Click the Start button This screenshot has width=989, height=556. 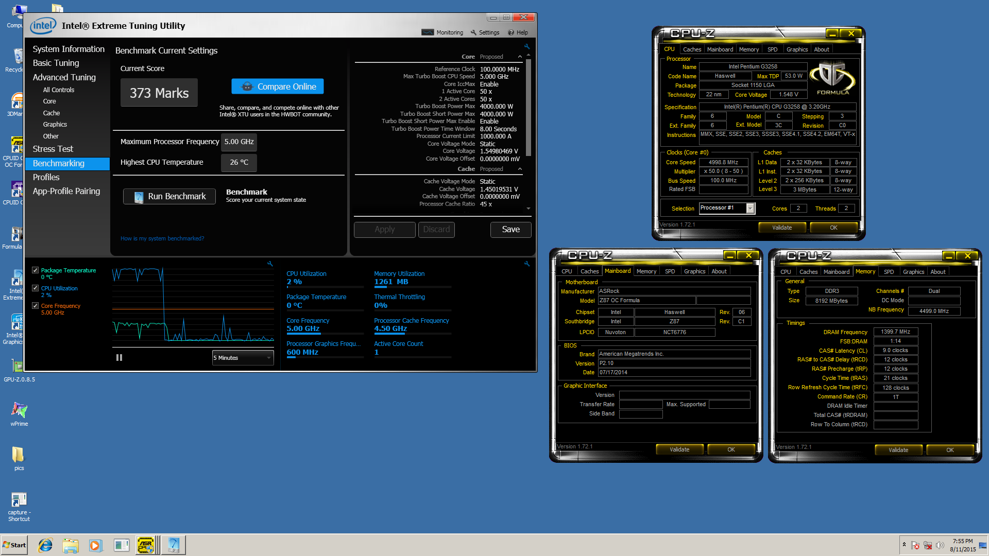[x=14, y=545]
